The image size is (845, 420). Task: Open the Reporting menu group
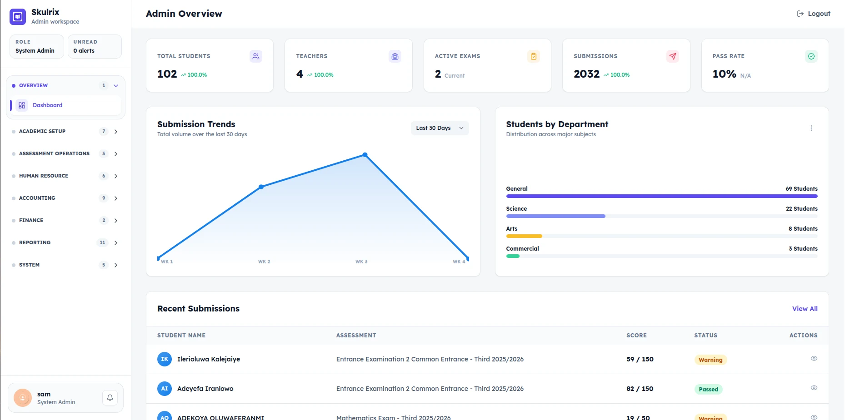[x=65, y=242]
